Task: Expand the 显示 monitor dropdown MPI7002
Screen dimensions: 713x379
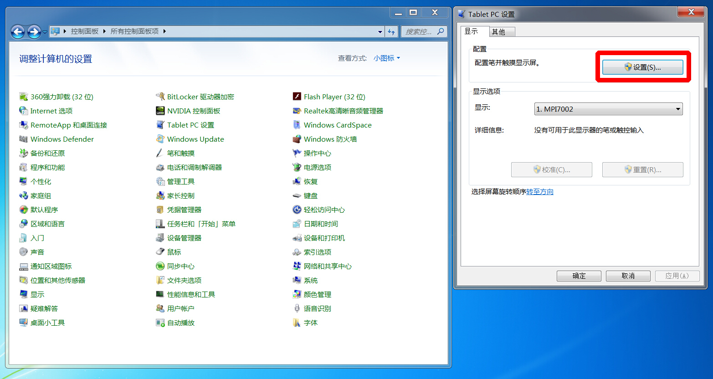Action: click(677, 109)
